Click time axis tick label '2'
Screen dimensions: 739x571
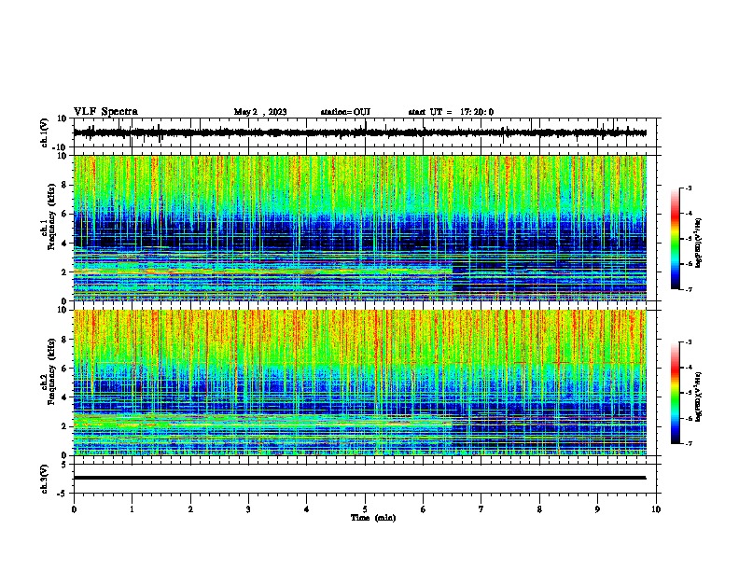[190, 509]
